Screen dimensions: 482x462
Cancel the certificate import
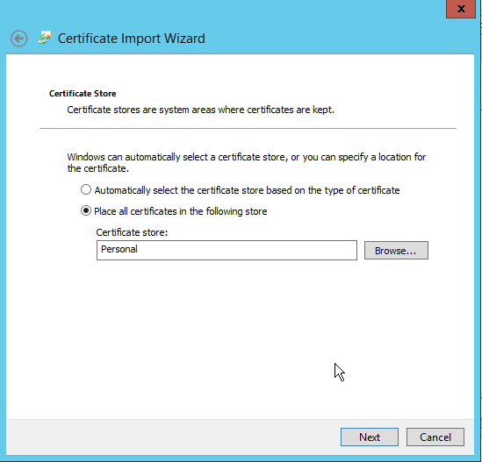[x=435, y=437]
